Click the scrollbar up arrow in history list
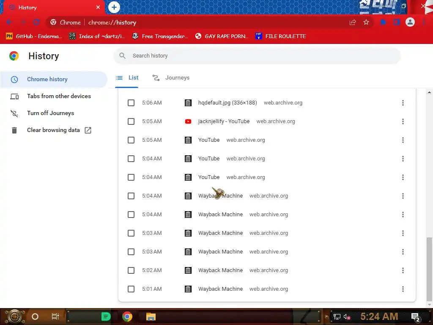Screen dimensions: 433x325 point(429,92)
